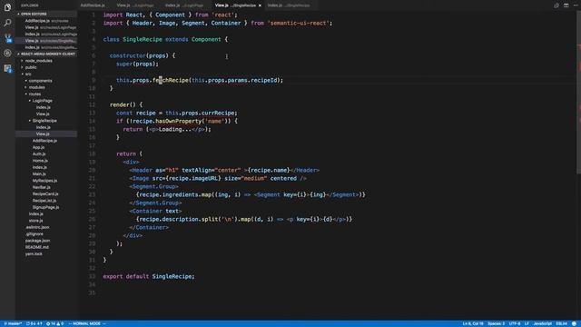The height and width of the screenshot is (327, 581).
Task: Open README.md in the file tree
Action: [x=36, y=247]
